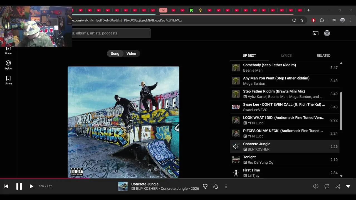Switch to Video mode

pyautogui.click(x=131, y=54)
